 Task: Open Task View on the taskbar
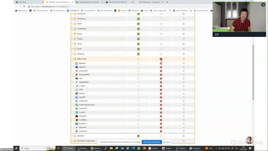click(x=58, y=148)
